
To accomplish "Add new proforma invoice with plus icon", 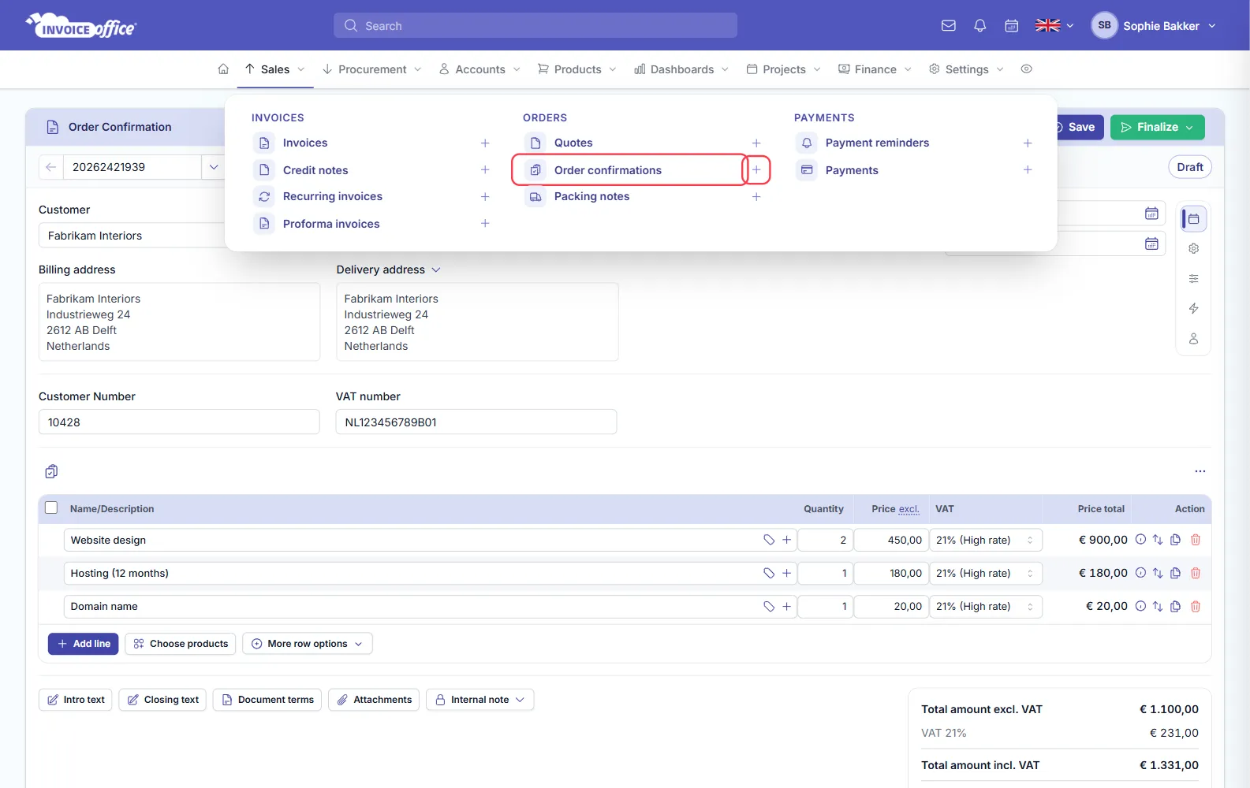I will click(x=485, y=224).
